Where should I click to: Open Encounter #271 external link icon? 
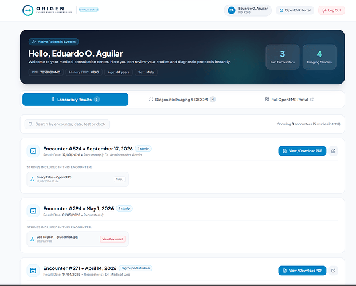click(x=333, y=271)
